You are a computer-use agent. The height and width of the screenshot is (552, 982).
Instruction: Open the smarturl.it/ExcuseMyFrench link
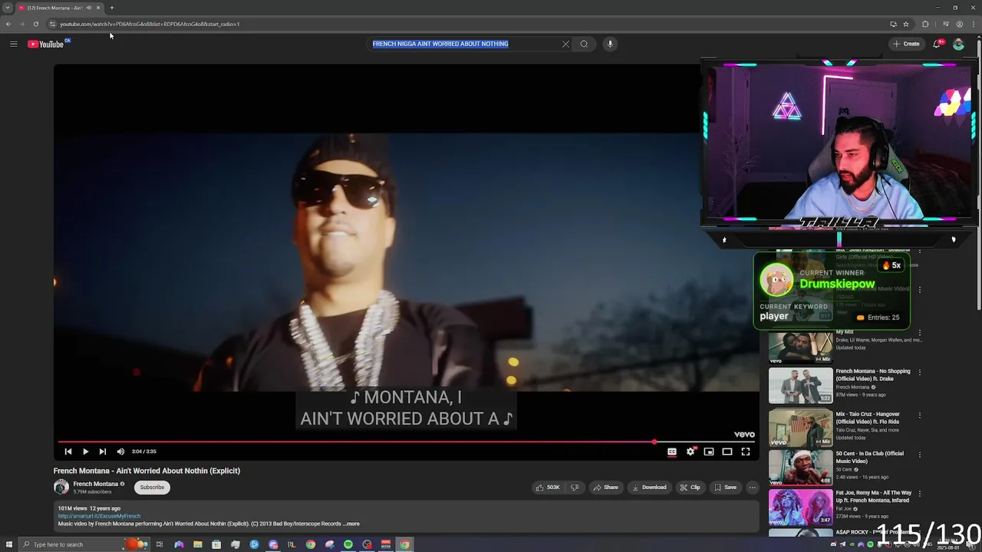coord(99,516)
